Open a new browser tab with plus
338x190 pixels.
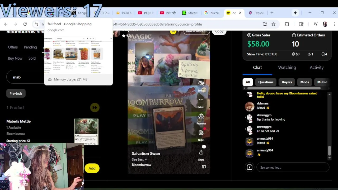coord(272,13)
